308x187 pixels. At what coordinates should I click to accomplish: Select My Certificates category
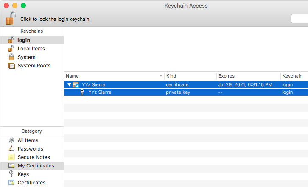[36, 166]
